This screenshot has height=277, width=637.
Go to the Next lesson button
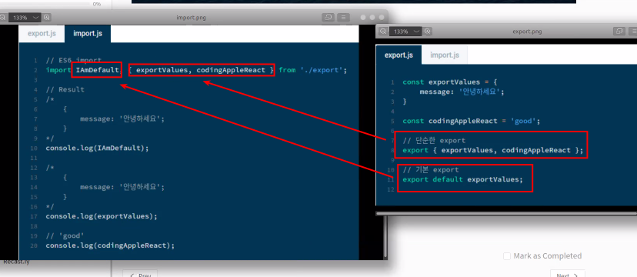tap(568, 274)
